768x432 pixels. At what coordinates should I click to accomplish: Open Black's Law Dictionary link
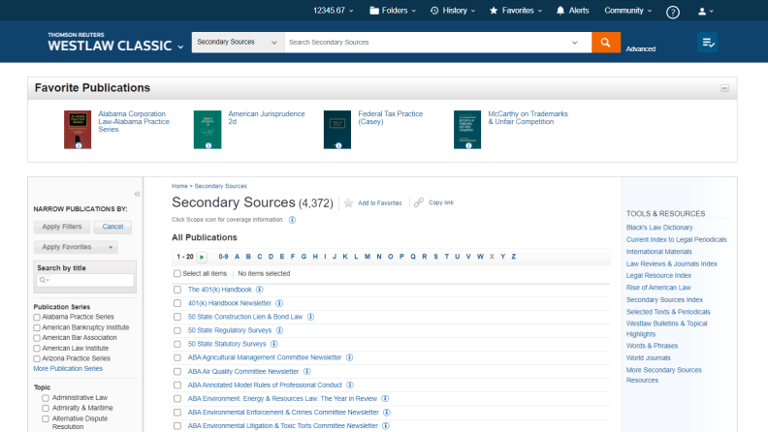coord(659,227)
